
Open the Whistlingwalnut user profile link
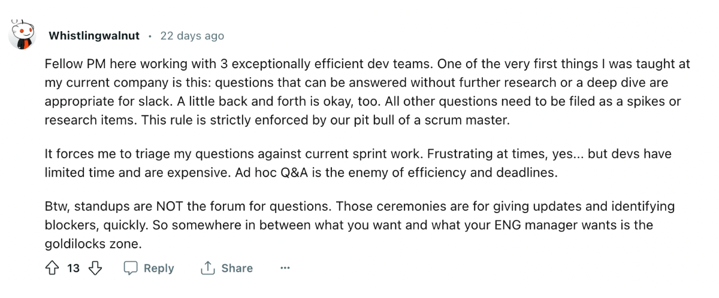point(93,36)
